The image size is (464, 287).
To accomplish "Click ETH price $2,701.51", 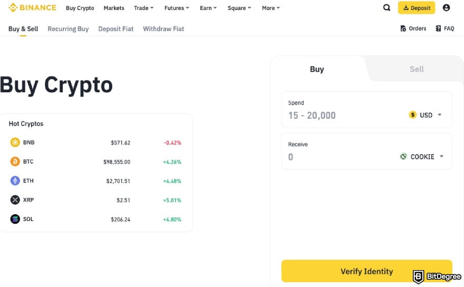I will (x=118, y=181).
